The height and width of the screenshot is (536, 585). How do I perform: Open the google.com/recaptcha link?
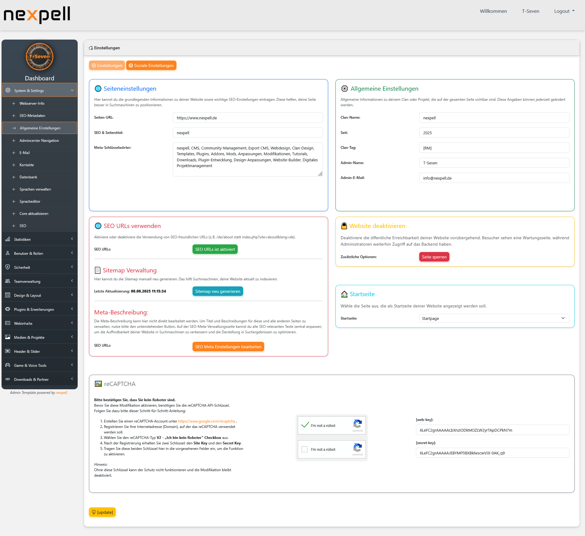(x=207, y=421)
